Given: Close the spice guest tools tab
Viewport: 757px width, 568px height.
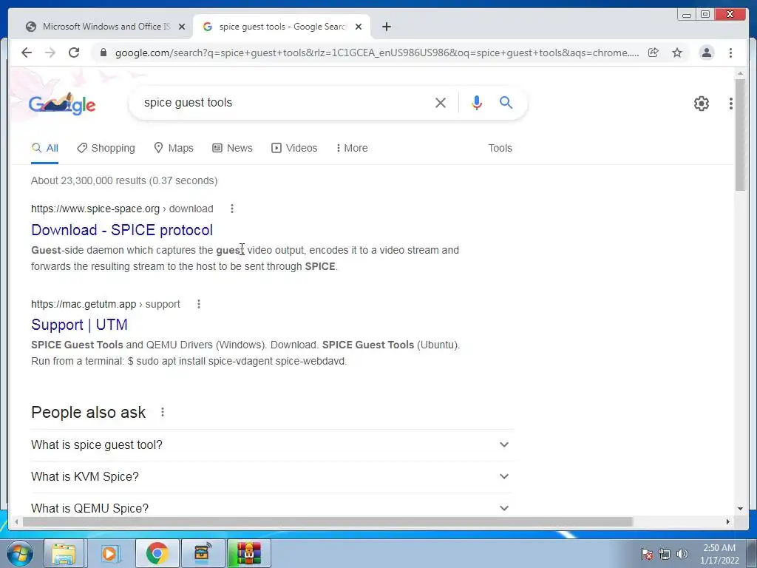Looking at the screenshot, I should tap(359, 27).
